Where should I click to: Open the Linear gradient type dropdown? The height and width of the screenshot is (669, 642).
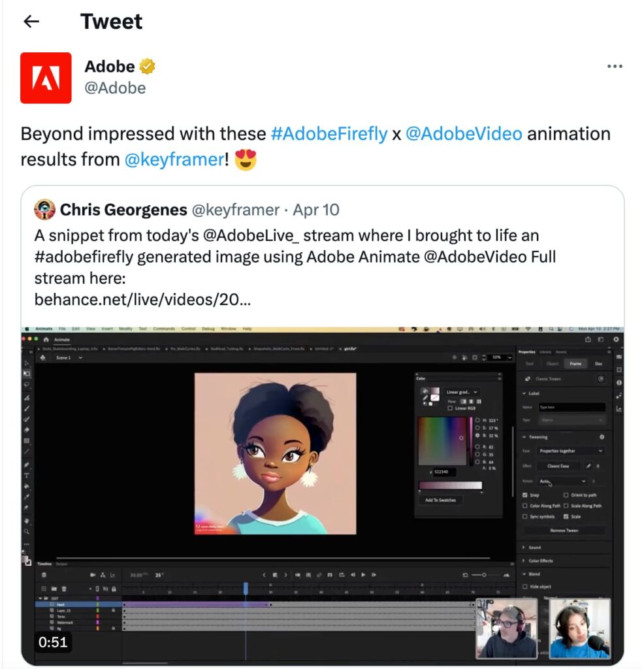coord(462,392)
